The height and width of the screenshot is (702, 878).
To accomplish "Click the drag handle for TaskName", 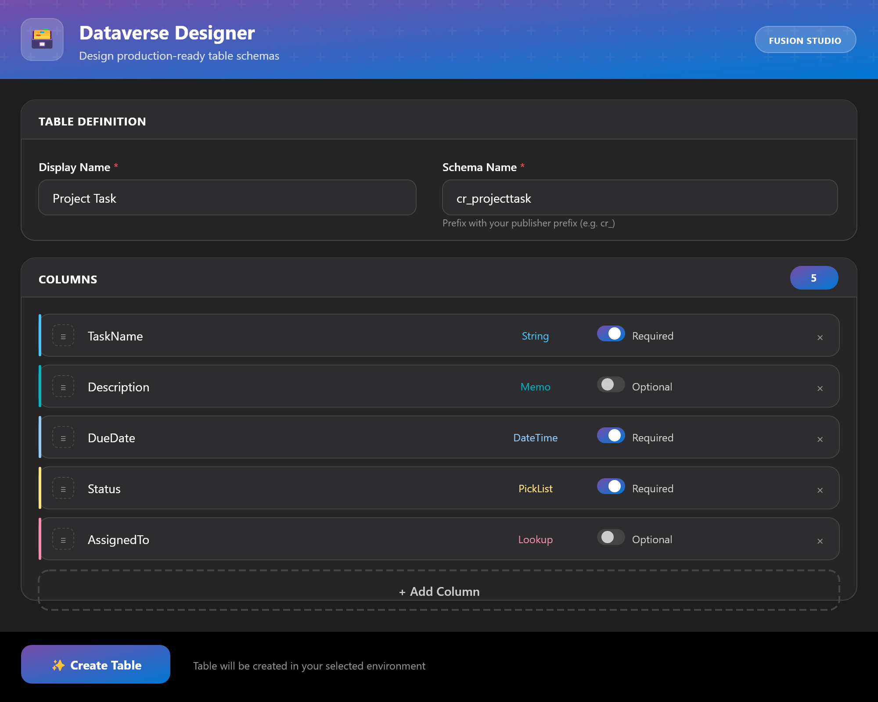I will click(x=63, y=336).
